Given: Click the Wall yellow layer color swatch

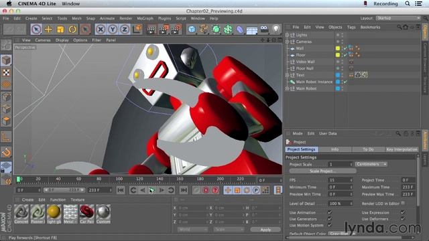Looking at the screenshot, I should coord(338,48).
